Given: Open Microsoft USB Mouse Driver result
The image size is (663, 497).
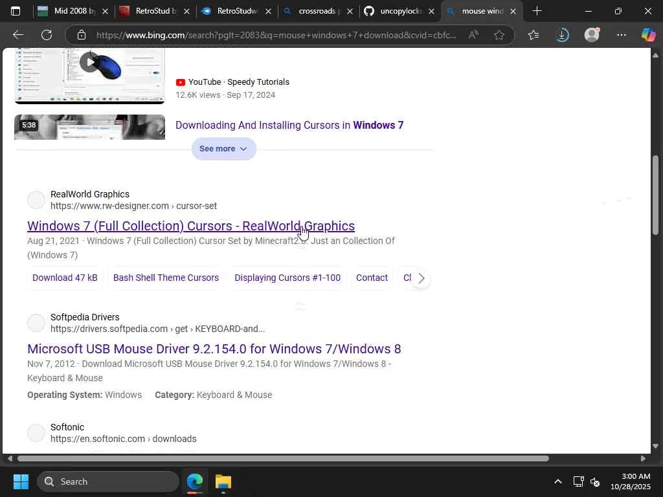Looking at the screenshot, I should click(214, 349).
